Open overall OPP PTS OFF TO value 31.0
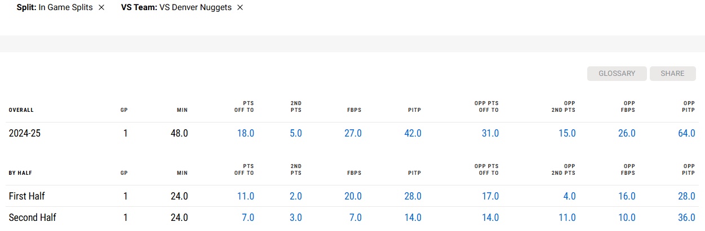 coord(490,133)
